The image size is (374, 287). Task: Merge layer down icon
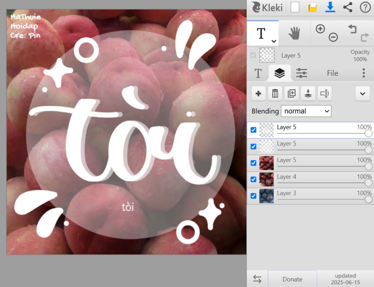308,94
